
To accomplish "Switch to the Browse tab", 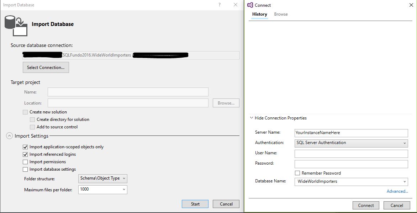I will pos(281,14).
